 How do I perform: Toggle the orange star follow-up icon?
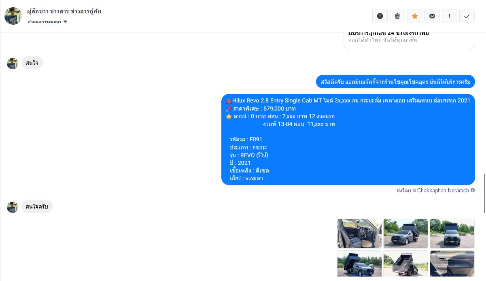tap(415, 16)
